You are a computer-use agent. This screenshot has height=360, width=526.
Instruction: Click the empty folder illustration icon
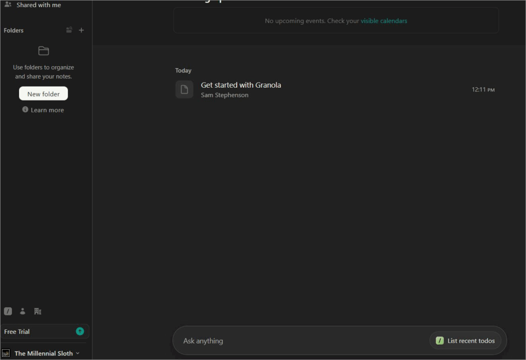tap(44, 51)
